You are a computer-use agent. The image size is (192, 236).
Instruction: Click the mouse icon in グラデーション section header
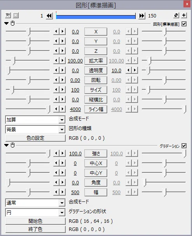(13, 145)
